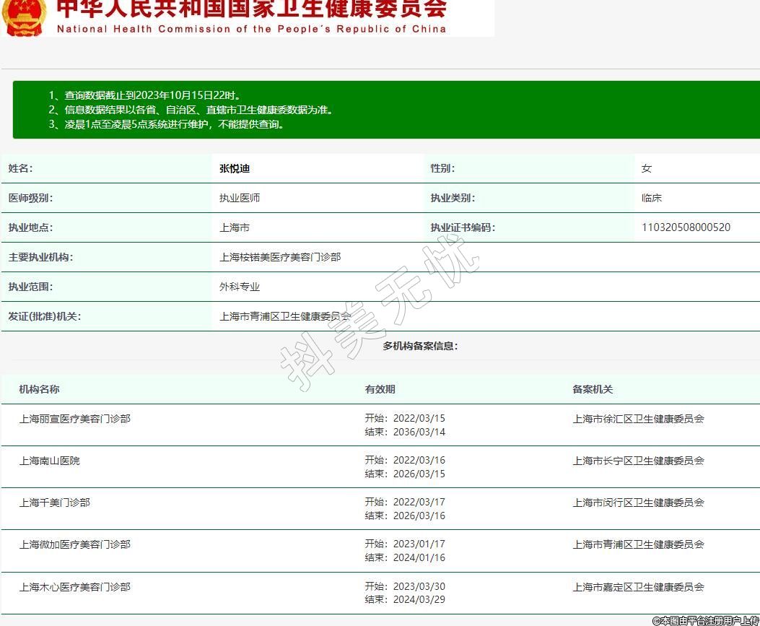Click the license code 110320508000520
Viewport: 760px width, 626px height.
coord(686,227)
